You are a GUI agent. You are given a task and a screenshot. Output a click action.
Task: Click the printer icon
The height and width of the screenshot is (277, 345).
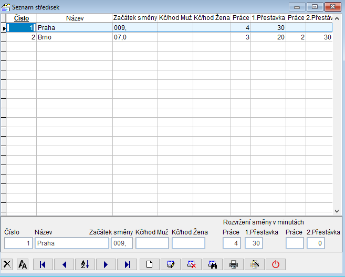pyautogui.click(x=234, y=264)
